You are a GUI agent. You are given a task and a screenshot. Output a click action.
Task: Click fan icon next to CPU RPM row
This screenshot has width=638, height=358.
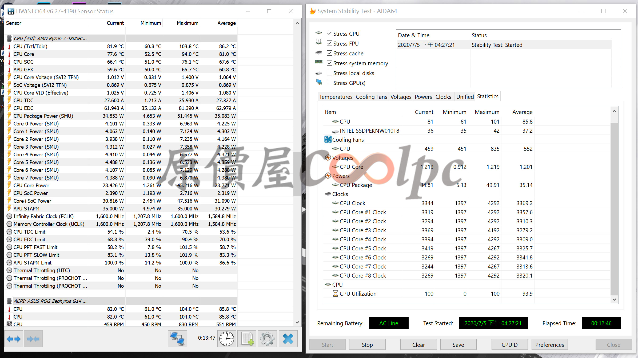pyautogui.click(x=9, y=324)
